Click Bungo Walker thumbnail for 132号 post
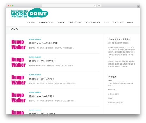The width and height of the screenshot is (146, 123). 18,44
